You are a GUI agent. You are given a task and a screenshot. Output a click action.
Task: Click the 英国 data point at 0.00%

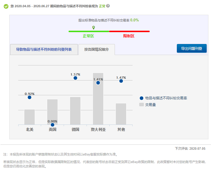(52, 125)
